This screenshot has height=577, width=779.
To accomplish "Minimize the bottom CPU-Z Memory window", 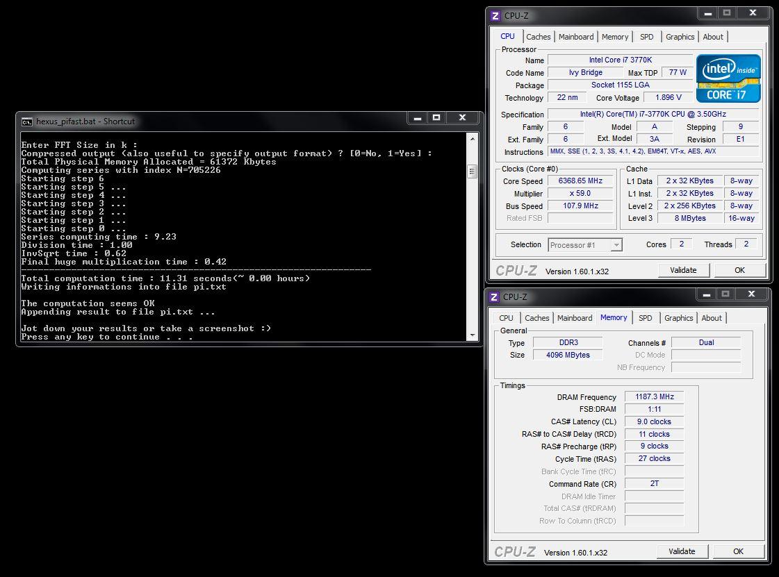I will [707, 294].
